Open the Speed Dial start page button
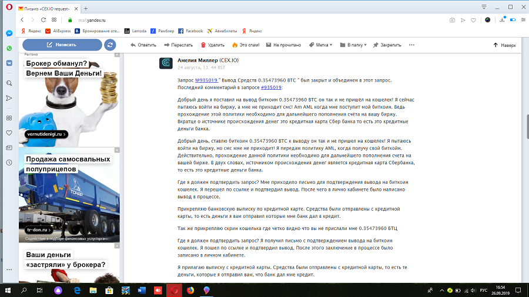This screenshot has height=297, width=529. click(54, 20)
